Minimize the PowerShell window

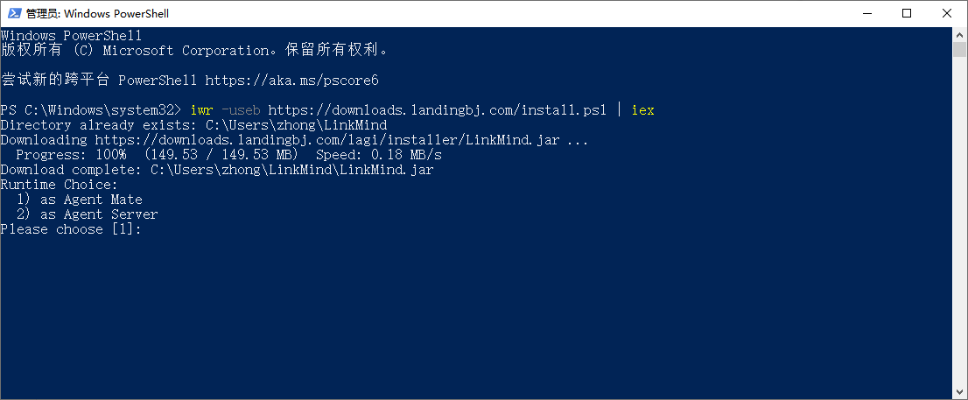coord(866,13)
